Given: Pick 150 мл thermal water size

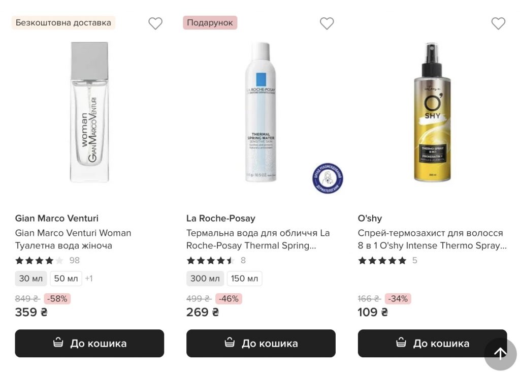Looking at the screenshot, I should click(x=244, y=278).
